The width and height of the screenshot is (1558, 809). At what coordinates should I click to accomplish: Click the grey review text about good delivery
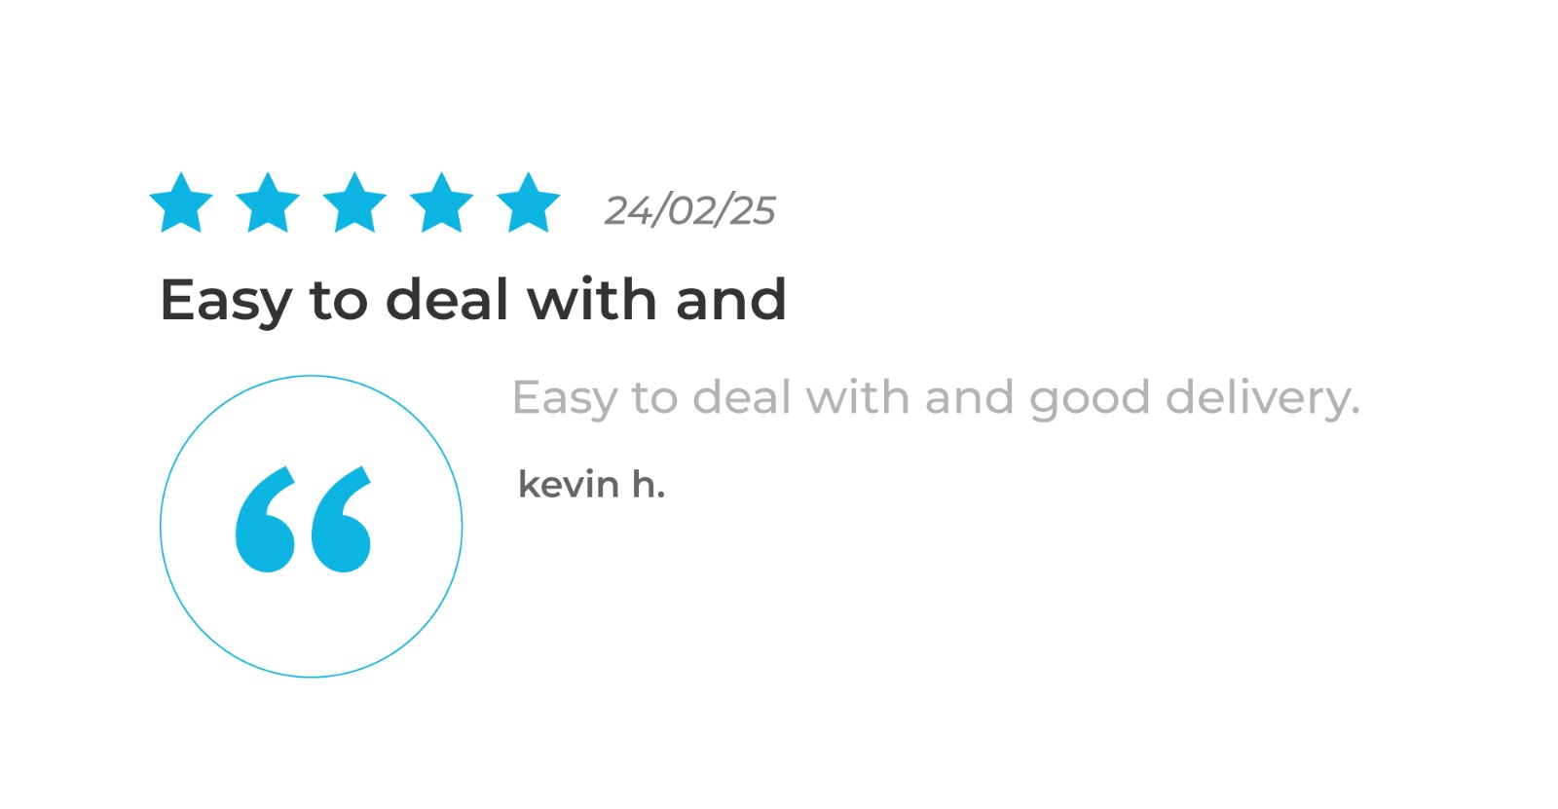click(936, 398)
